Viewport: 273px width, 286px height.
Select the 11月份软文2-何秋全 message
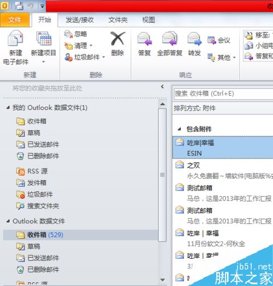click(223, 238)
